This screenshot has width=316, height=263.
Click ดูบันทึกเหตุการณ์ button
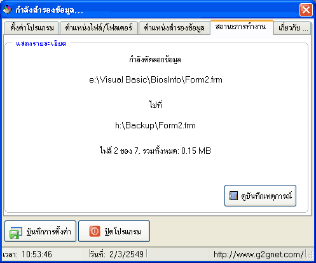coord(260,196)
